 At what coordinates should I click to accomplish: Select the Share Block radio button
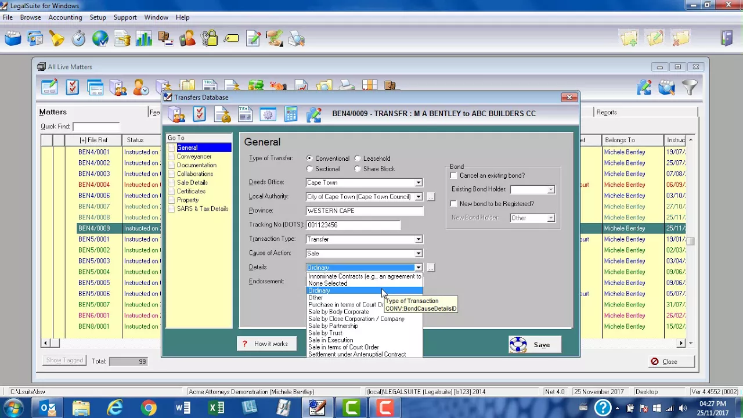(x=358, y=169)
